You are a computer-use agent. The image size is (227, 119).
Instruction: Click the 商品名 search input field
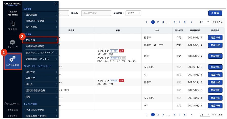[96, 13]
